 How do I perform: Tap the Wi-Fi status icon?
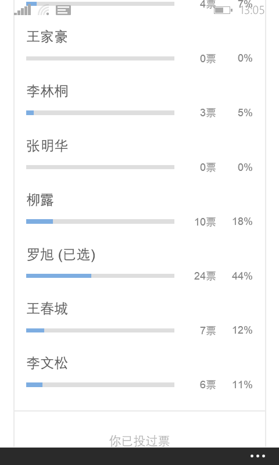pyautogui.click(x=44, y=10)
